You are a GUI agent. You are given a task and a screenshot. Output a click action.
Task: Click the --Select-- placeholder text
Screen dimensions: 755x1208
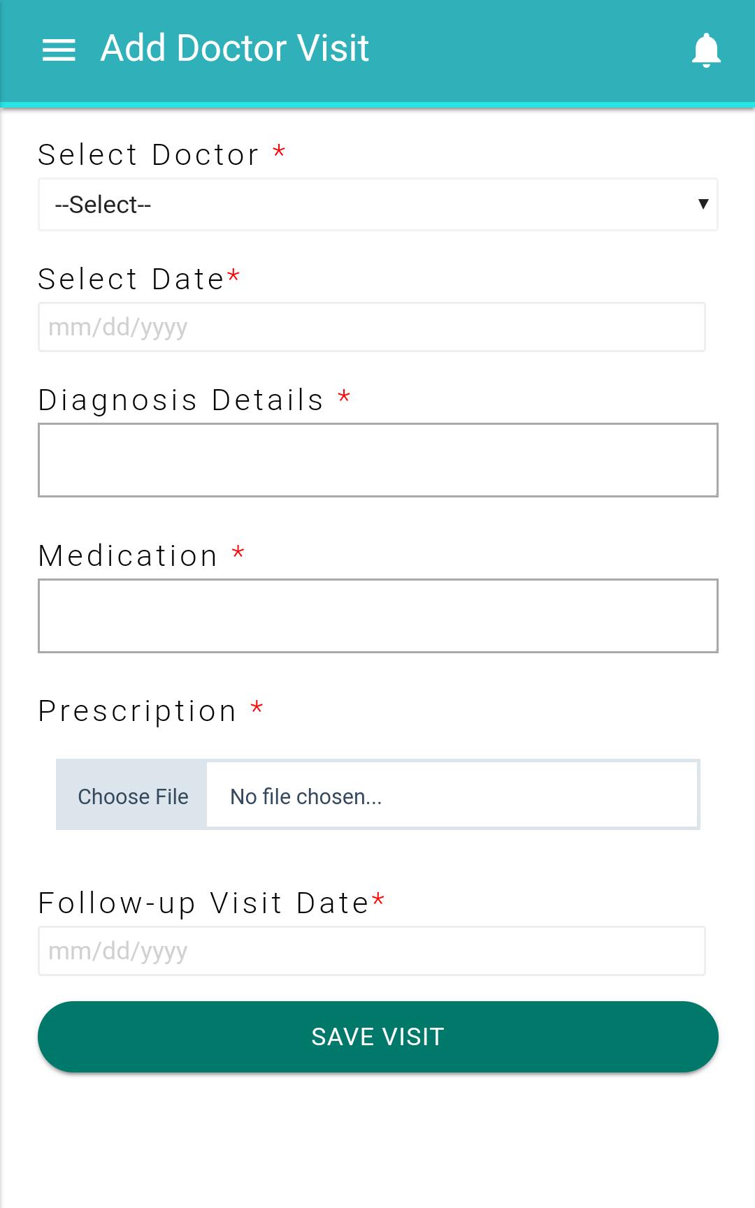pos(103,205)
